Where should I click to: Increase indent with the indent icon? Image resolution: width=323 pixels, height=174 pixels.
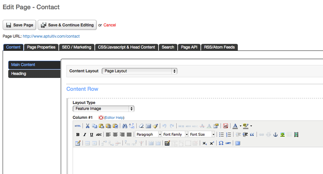[245, 134]
